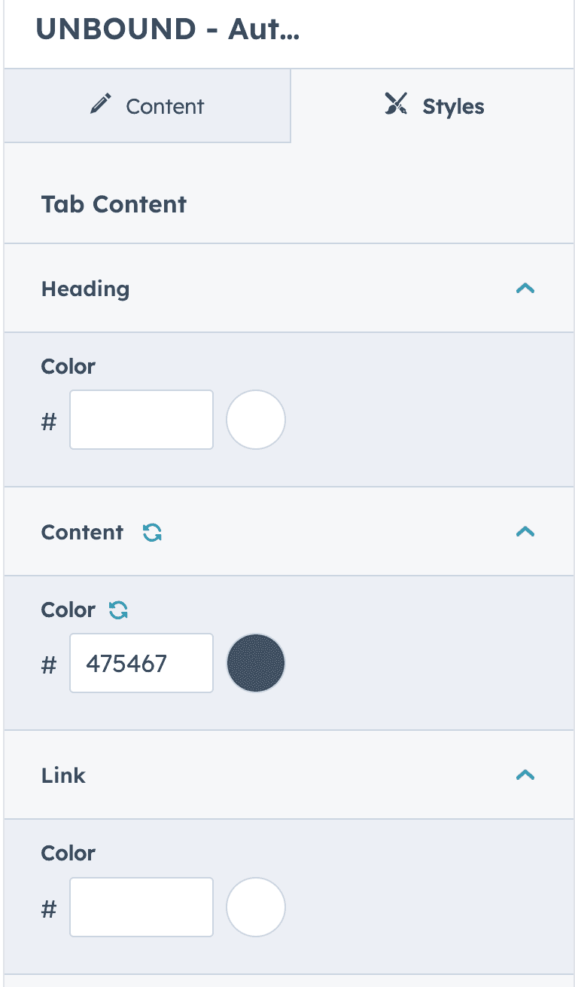Viewport: 575px width, 987px height.
Task: Click the brush icon on the Styles tab
Action: (x=397, y=104)
